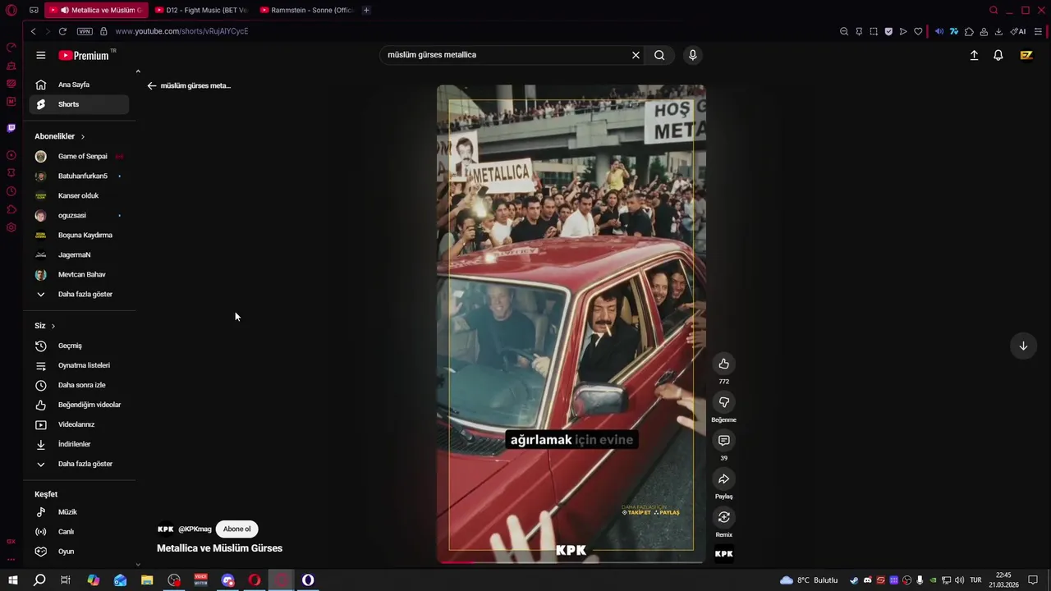Expand Siz list Daha fazla göster
Screen dimensions: 1051x591
point(79,464)
